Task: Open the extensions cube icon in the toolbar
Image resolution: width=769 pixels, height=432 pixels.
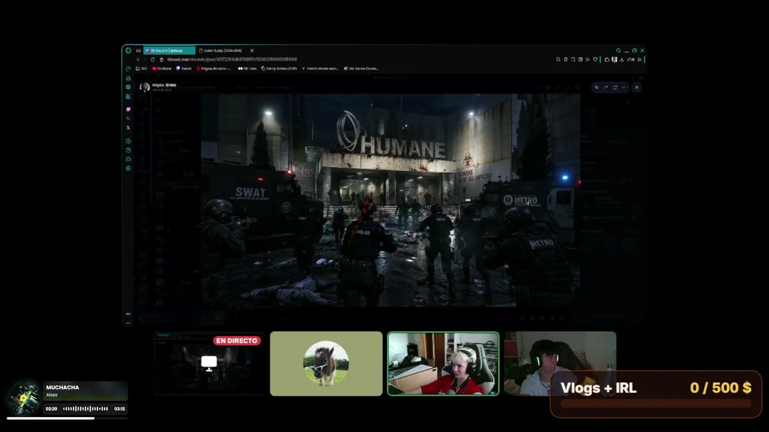Action: click(607, 59)
